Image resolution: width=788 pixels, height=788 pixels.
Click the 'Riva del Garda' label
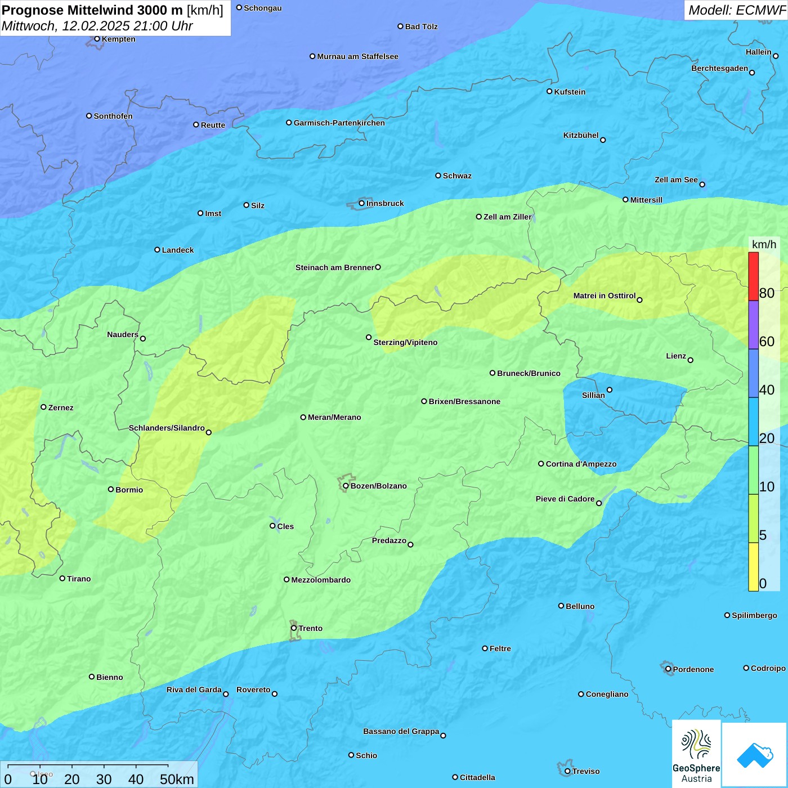pyautogui.click(x=194, y=689)
